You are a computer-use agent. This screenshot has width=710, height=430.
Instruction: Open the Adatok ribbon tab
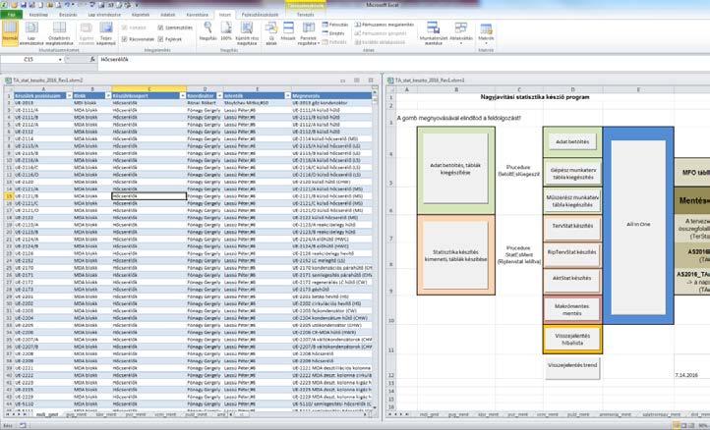[x=168, y=15]
